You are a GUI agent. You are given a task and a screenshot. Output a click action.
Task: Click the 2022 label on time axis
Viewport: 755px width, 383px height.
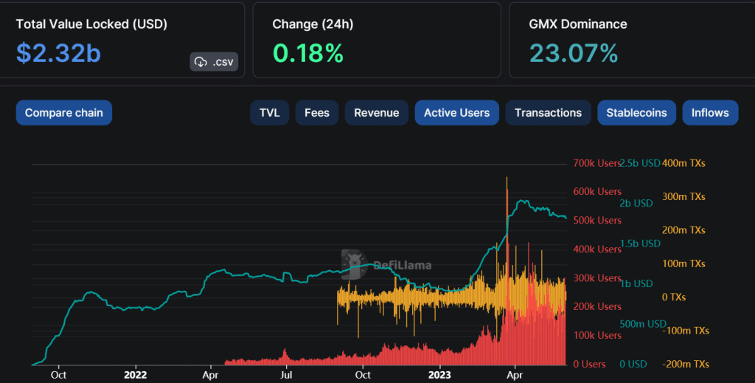click(136, 375)
